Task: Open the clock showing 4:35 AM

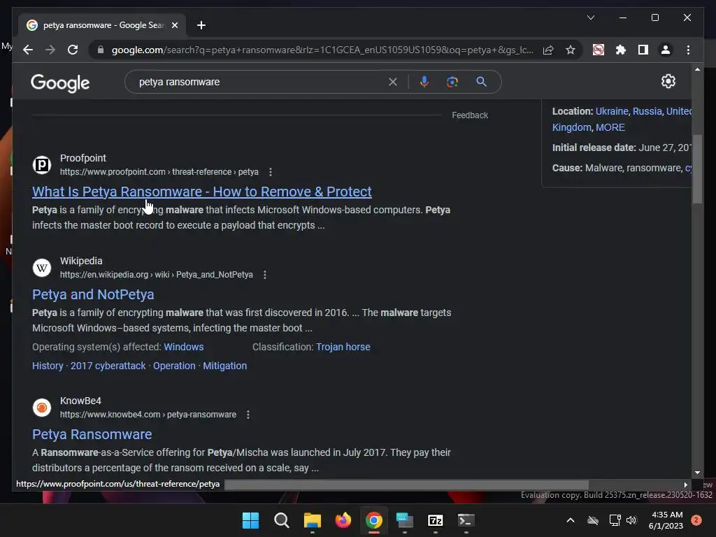Action: click(x=666, y=520)
